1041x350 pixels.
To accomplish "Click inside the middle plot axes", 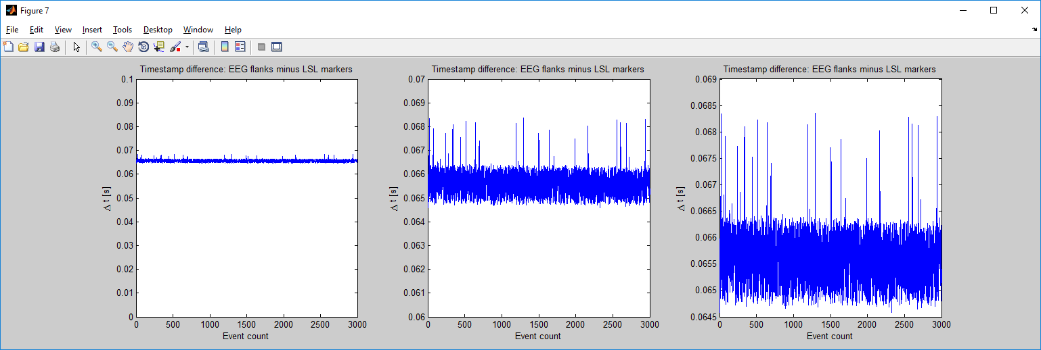I will pyautogui.click(x=539, y=257).
